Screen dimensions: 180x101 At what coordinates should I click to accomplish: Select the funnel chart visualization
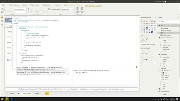coord(144,26)
